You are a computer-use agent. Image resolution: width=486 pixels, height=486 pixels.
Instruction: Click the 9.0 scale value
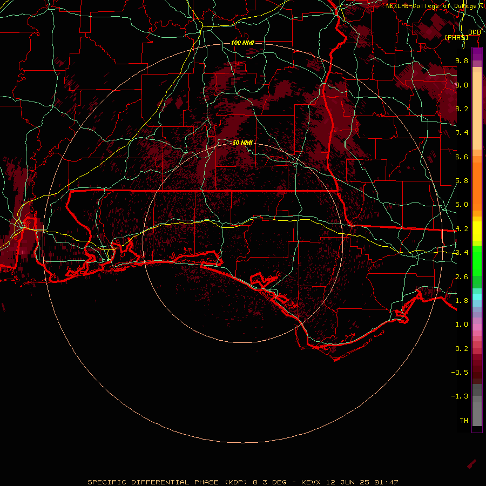click(462, 85)
